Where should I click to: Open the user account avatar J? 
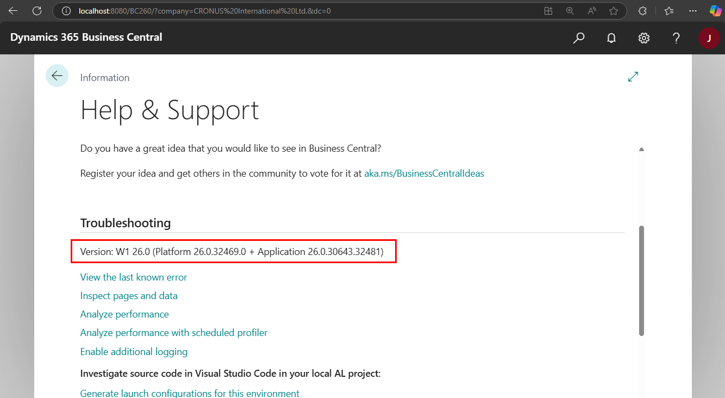pyautogui.click(x=709, y=38)
